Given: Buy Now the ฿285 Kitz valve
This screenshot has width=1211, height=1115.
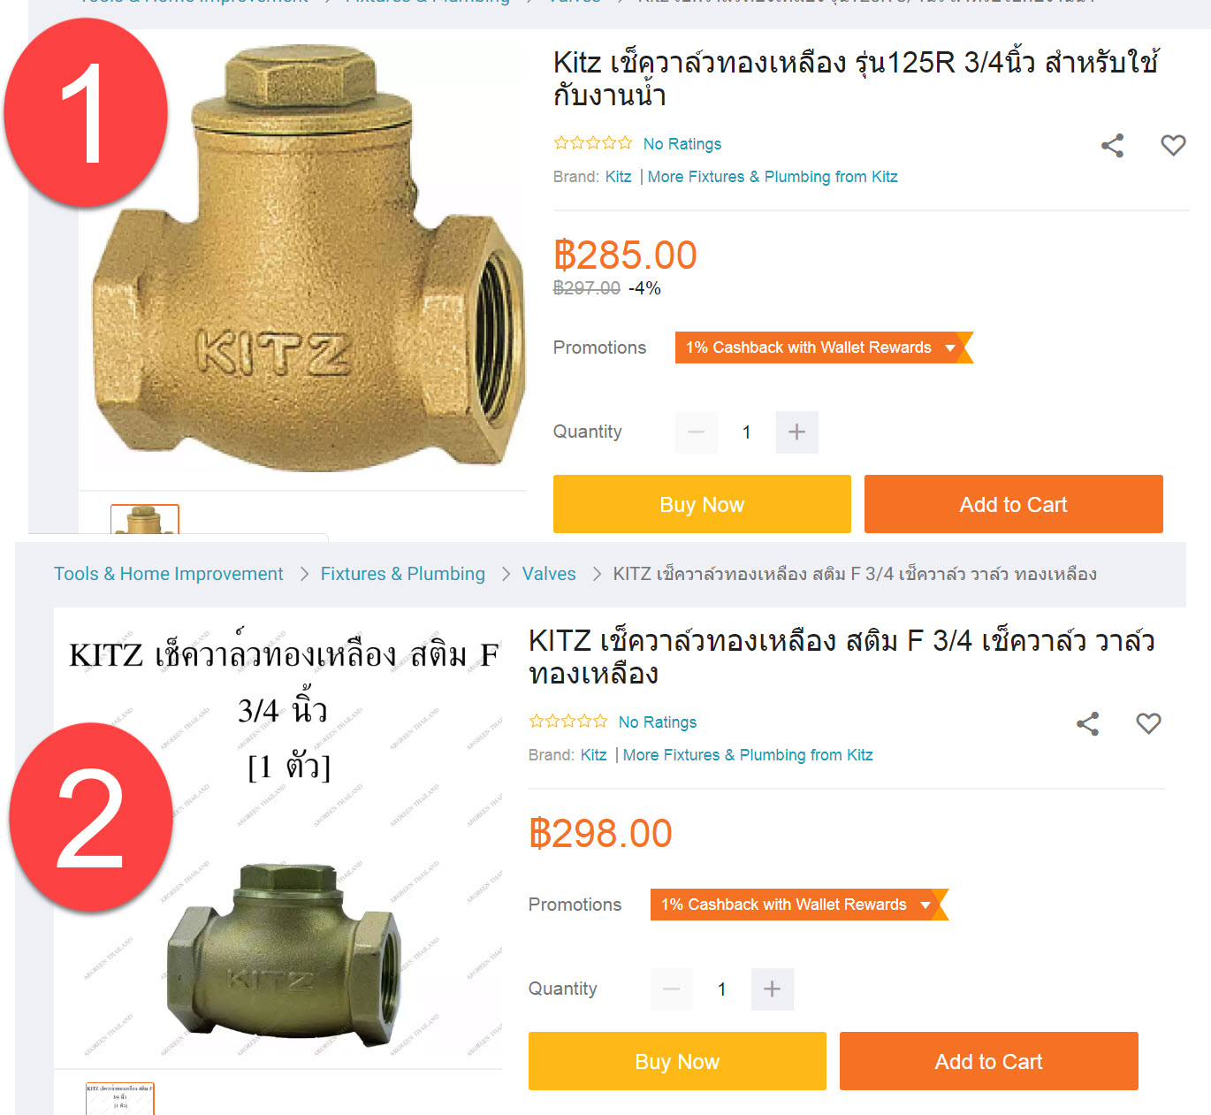Looking at the screenshot, I should point(702,504).
